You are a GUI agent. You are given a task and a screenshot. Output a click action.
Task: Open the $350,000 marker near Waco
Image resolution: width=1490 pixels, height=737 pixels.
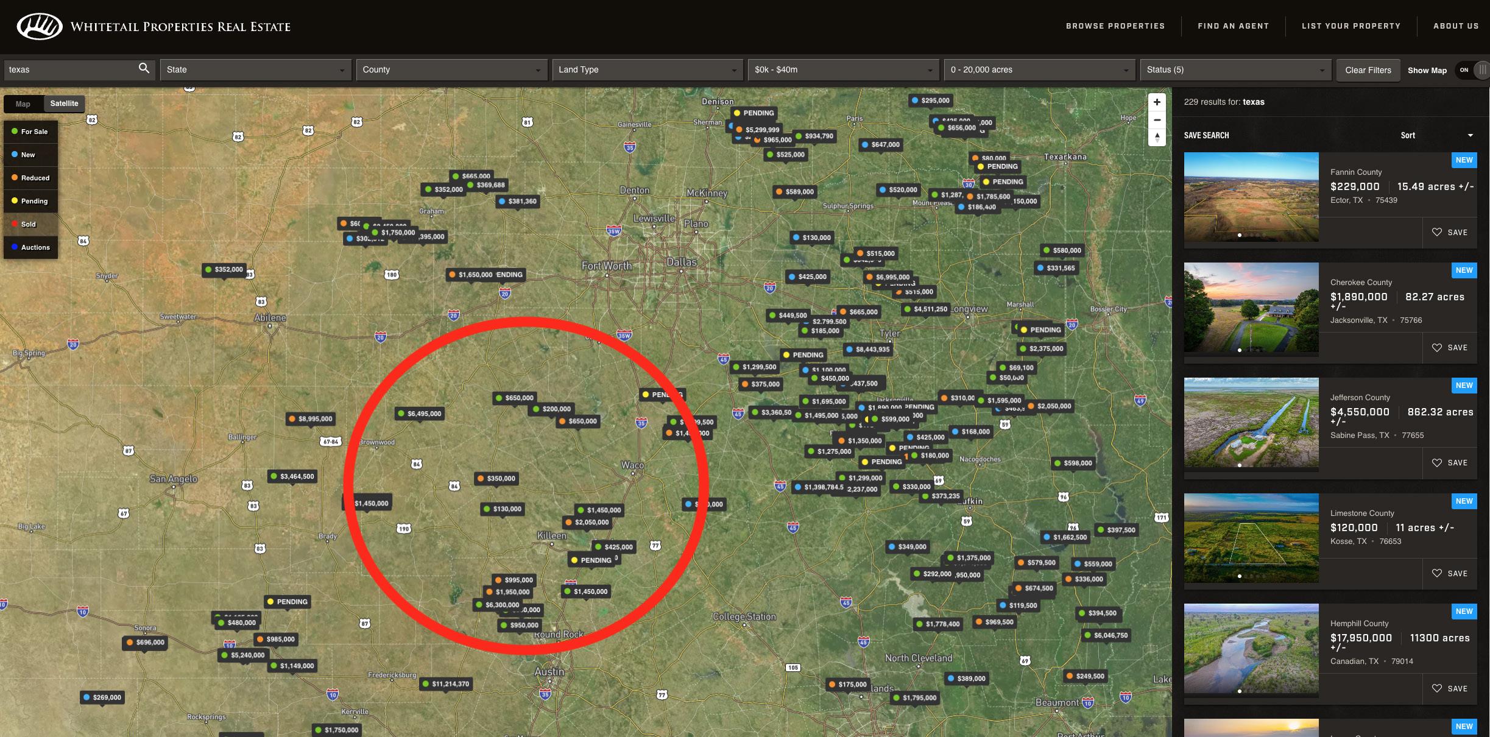pyautogui.click(x=496, y=478)
